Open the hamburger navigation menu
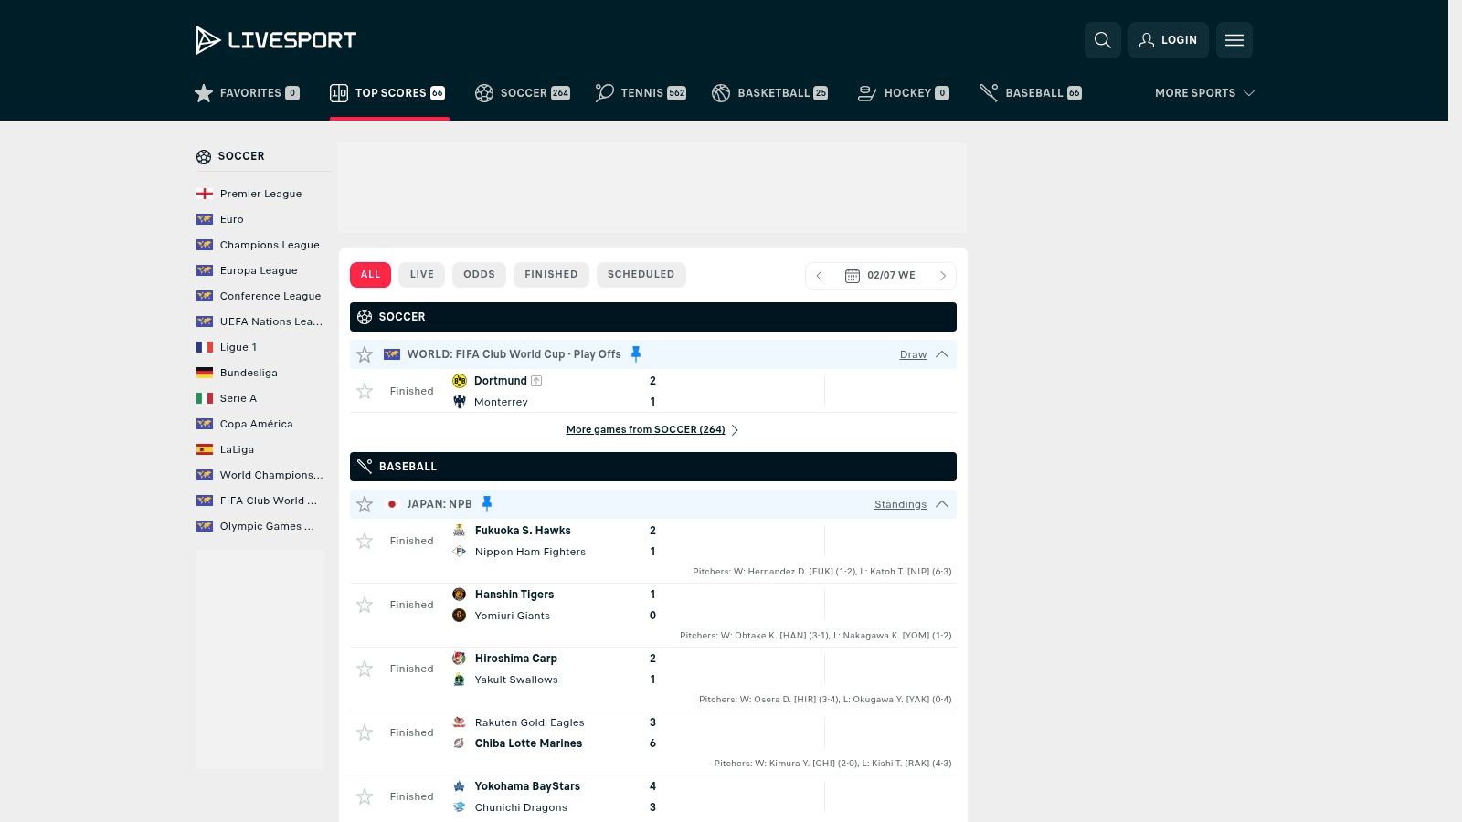1462x822 pixels. coord(1234,40)
